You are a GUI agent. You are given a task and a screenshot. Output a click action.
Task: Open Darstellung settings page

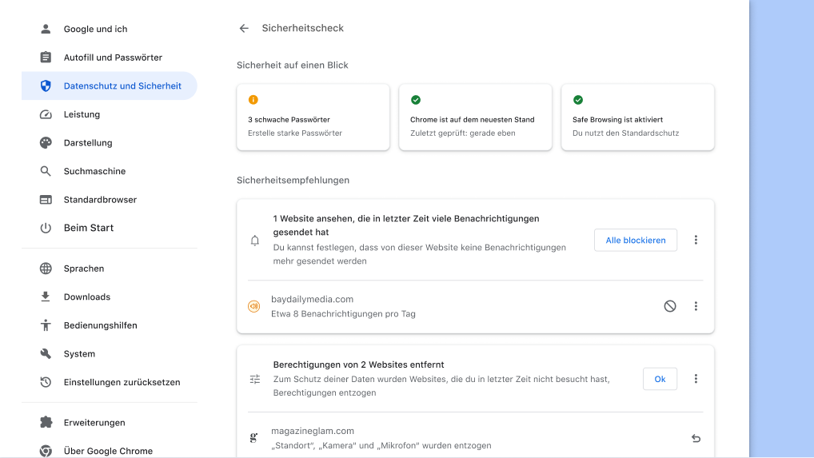coord(88,142)
